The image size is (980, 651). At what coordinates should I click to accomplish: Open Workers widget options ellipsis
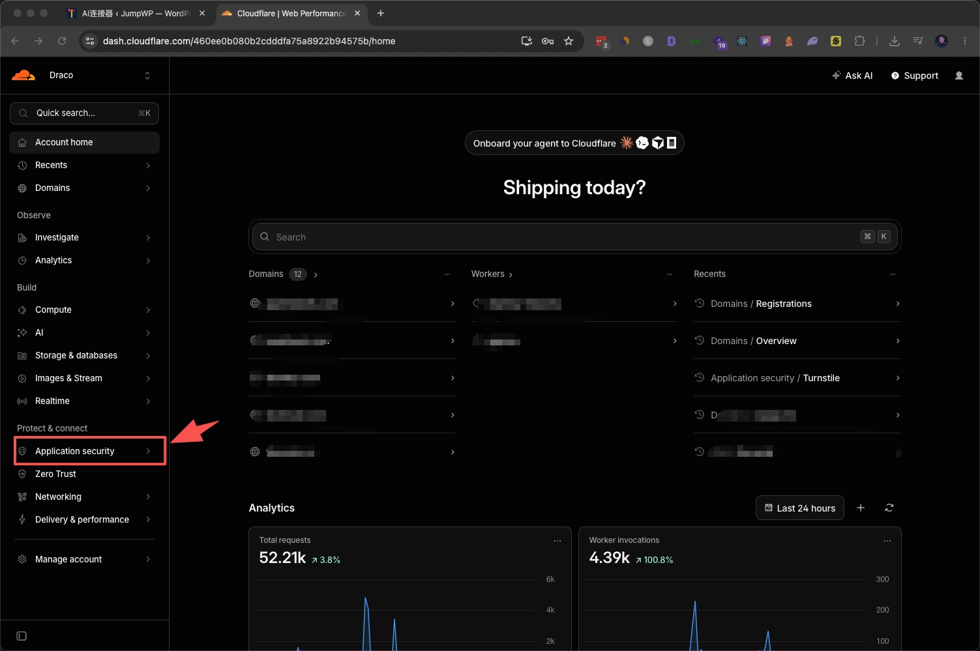click(x=670, y=274)
